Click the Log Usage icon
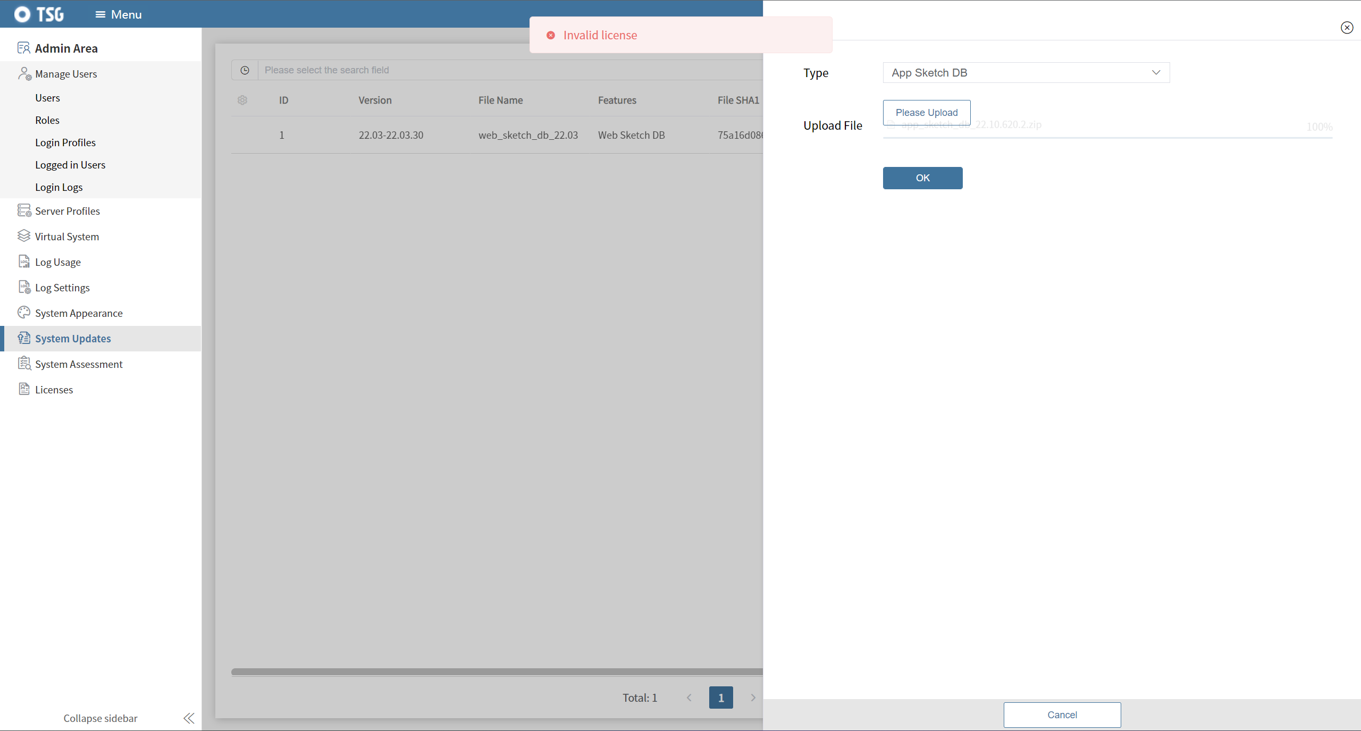The image size is (1361, 731). point(24,262)
